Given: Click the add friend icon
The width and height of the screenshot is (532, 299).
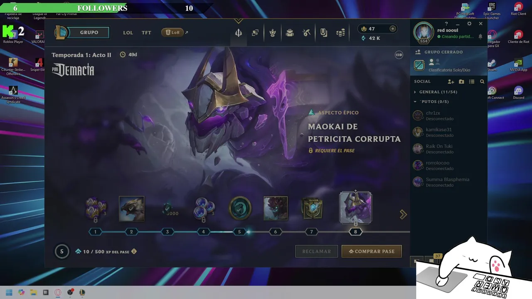Looking at the screenshot, I should tap(451, 81).
